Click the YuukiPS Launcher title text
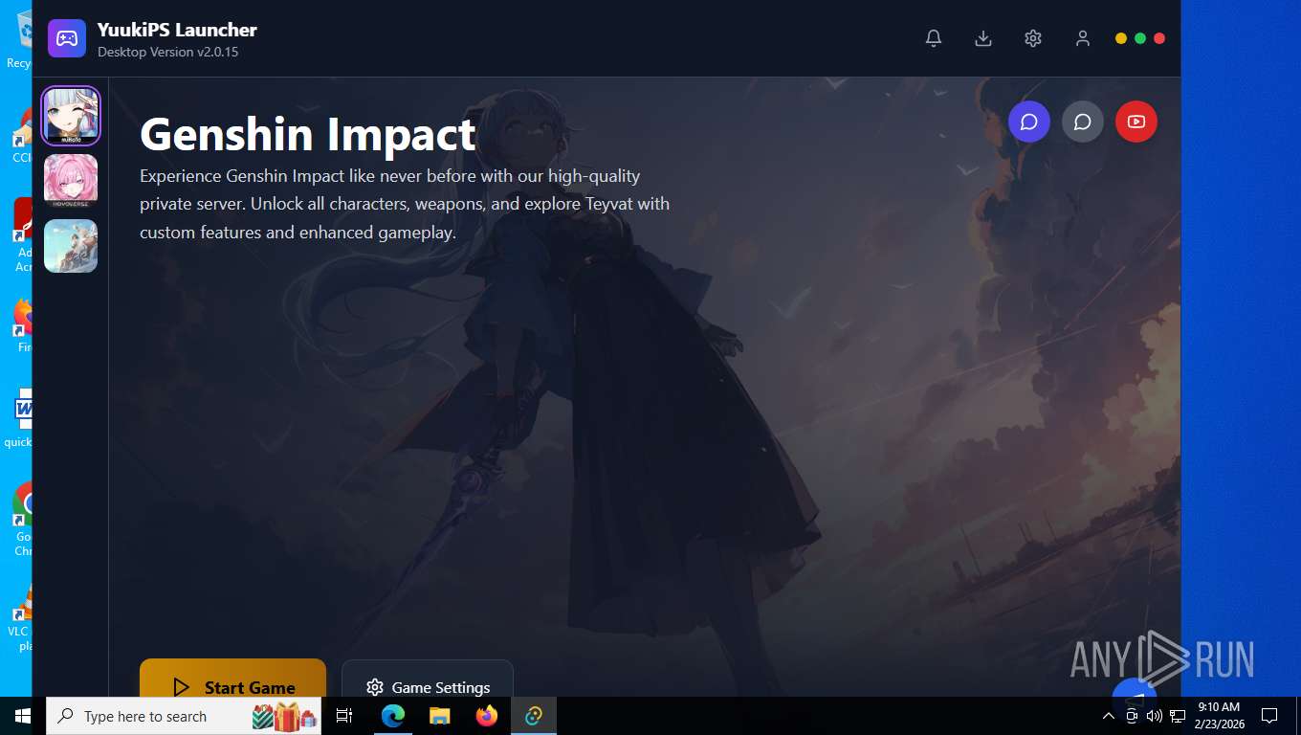Screen dimensions: 1301x735 click(x=177, y=30)
